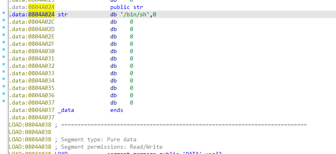The image size is (336, 154).
Task: Toggle breakpoint dot beside address 0804A02F
Action: (x=4, y=42)
